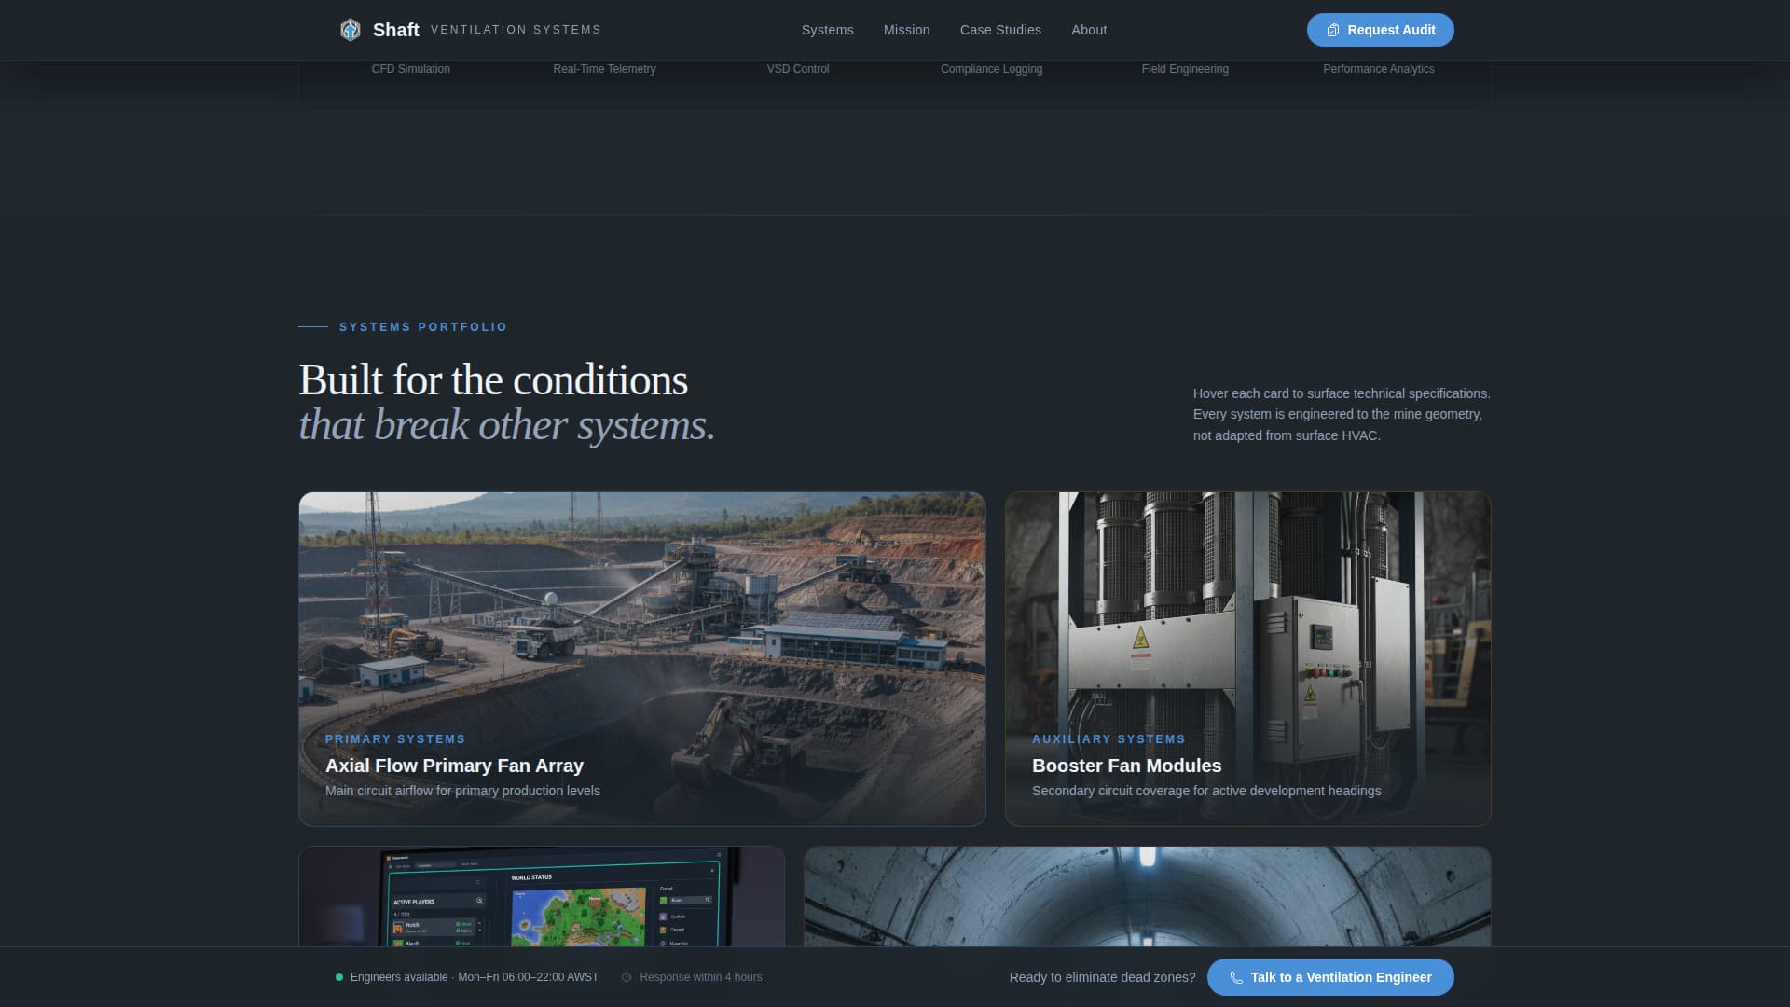Image resolution: width=1790 pixels, height=1007 pixels.
Task: Open the Booster Fan Modules card
Action: pos(1247,658)
